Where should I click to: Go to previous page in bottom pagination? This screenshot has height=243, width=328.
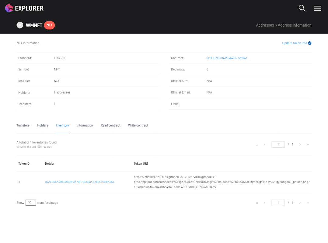click(x=265, y=203)
